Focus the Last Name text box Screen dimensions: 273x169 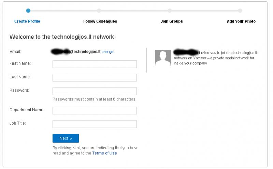click(95, 78)
